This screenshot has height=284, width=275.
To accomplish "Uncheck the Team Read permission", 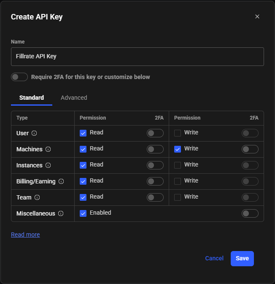I will pyautogui.click(x=83, y=197).
